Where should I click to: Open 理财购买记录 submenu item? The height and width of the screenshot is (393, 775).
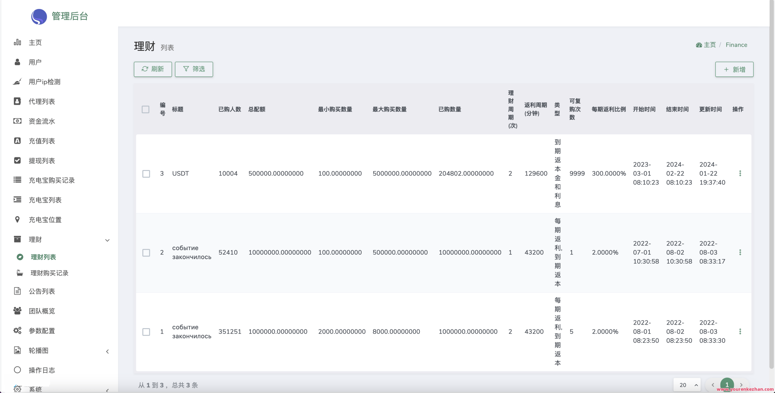click(x=49, y=273)
